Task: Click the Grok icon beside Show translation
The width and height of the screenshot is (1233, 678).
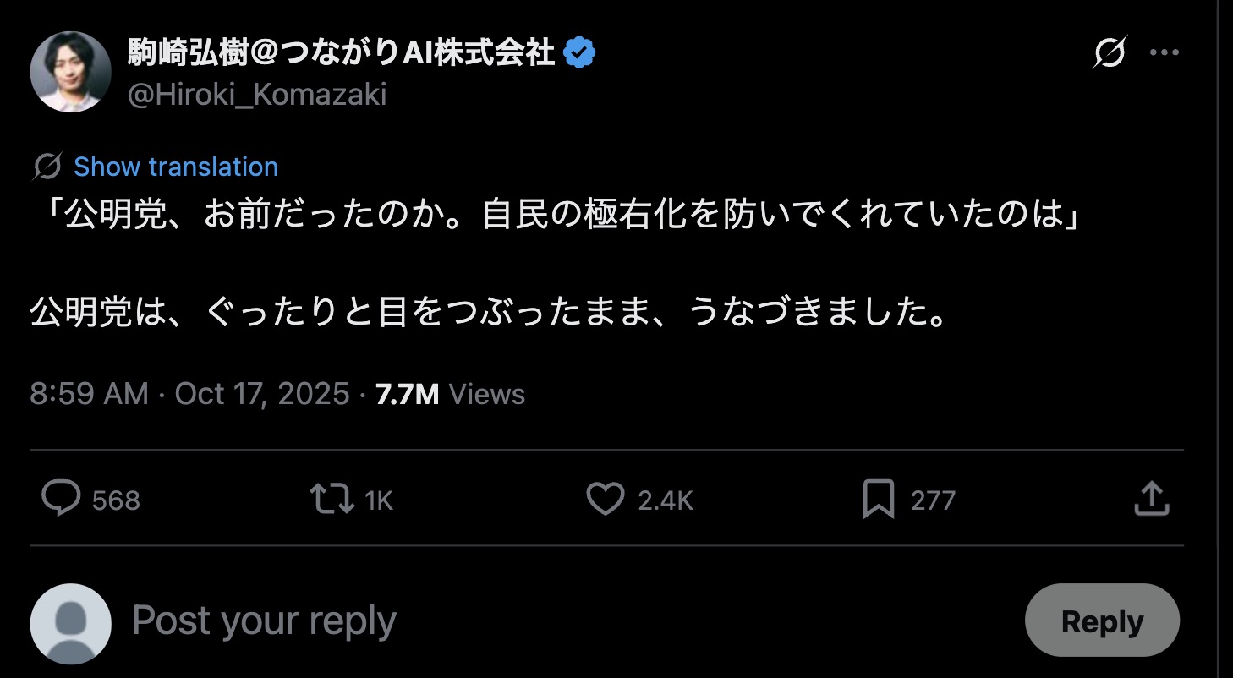Action: tap(47, 167)
